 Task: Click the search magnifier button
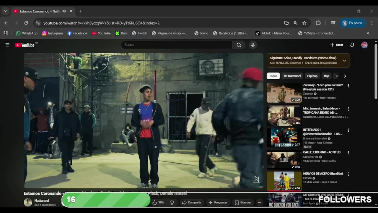(x=239, y=45)
